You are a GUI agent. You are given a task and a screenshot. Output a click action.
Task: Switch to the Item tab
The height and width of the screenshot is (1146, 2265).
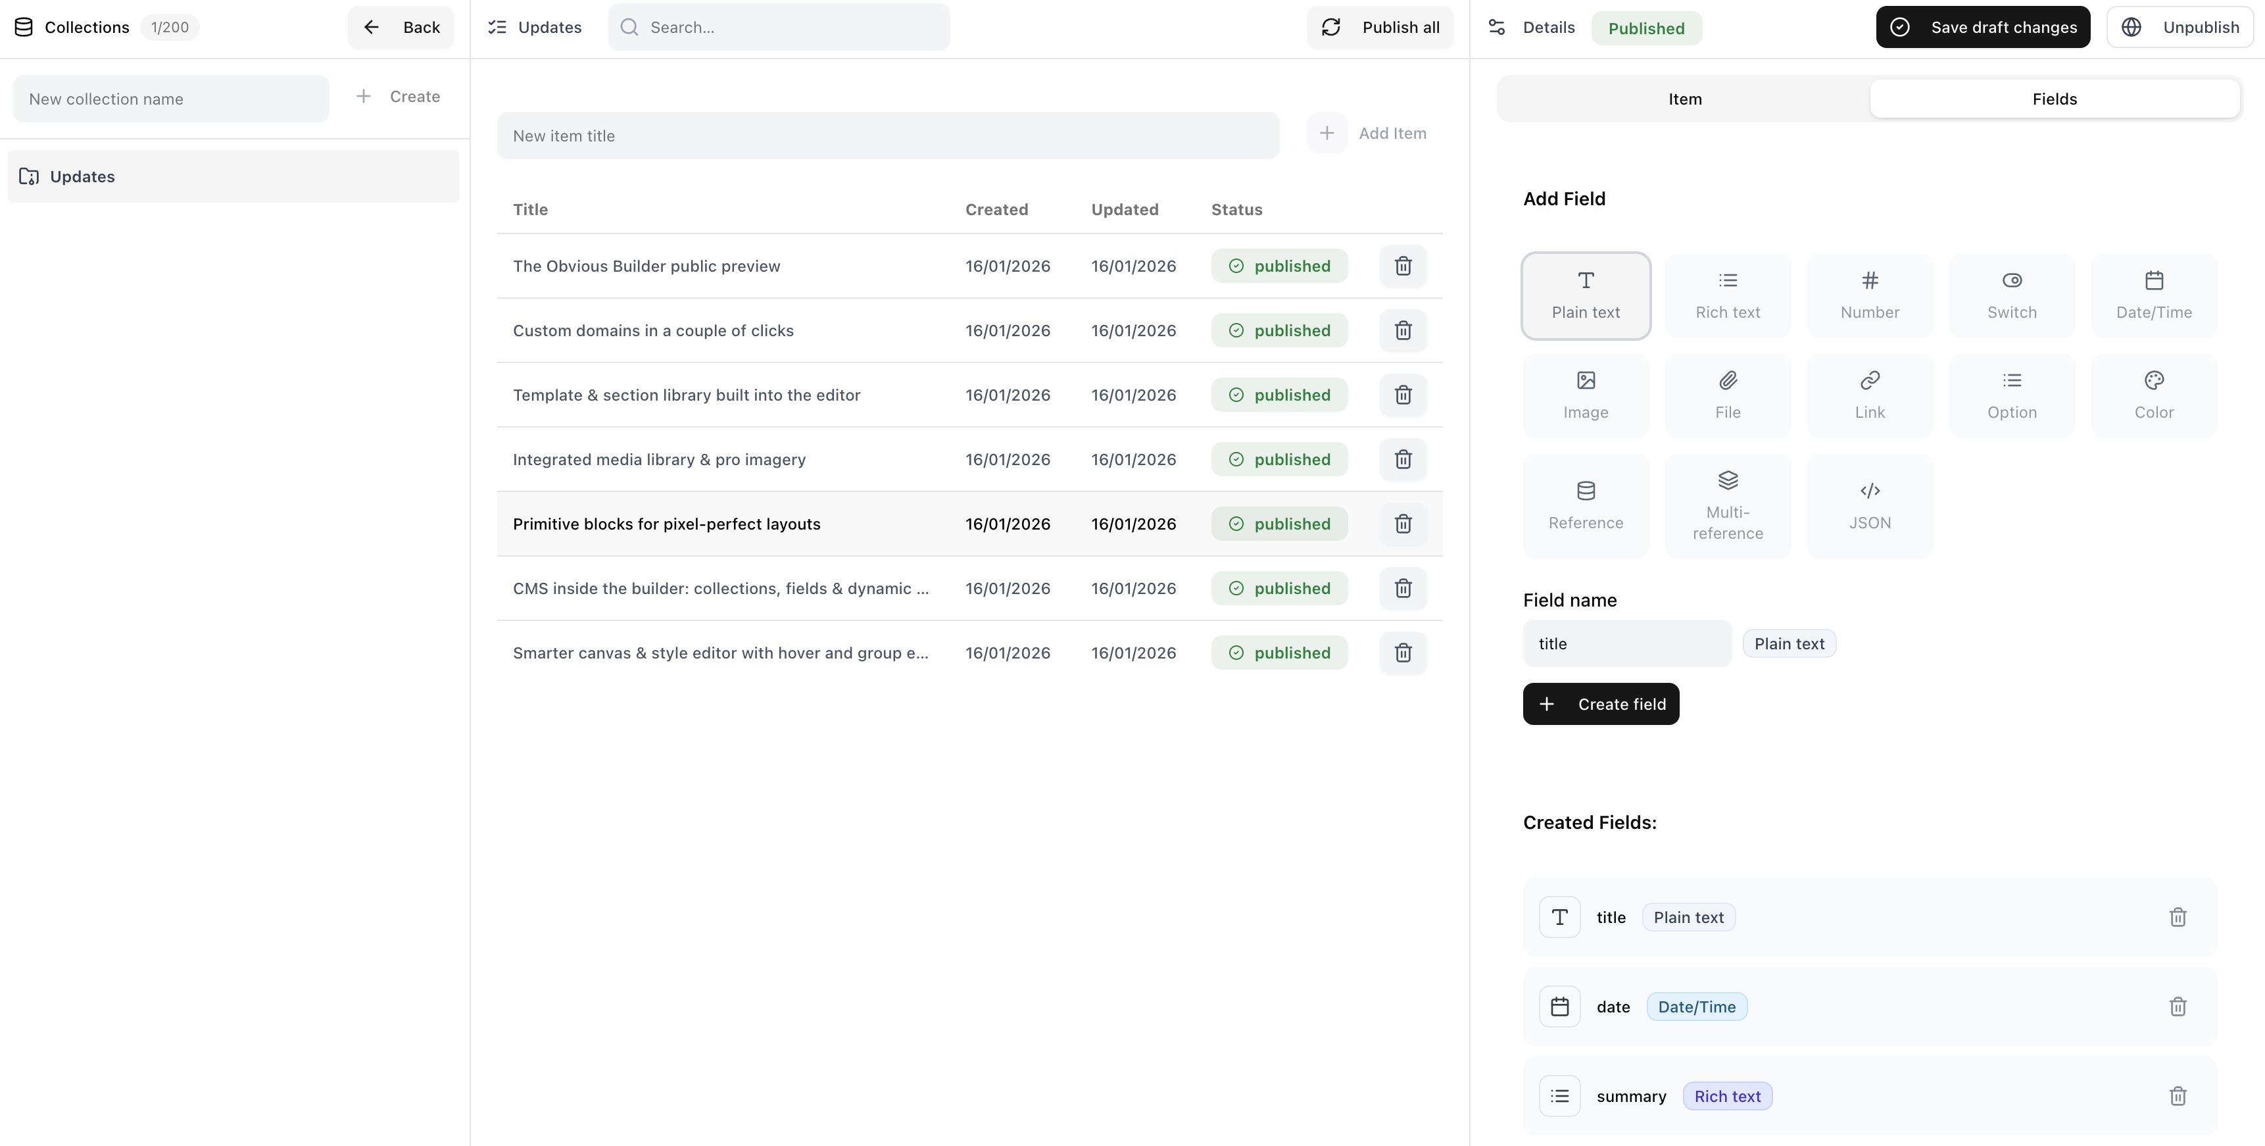pyautogui.click(x=1685, y=99)
